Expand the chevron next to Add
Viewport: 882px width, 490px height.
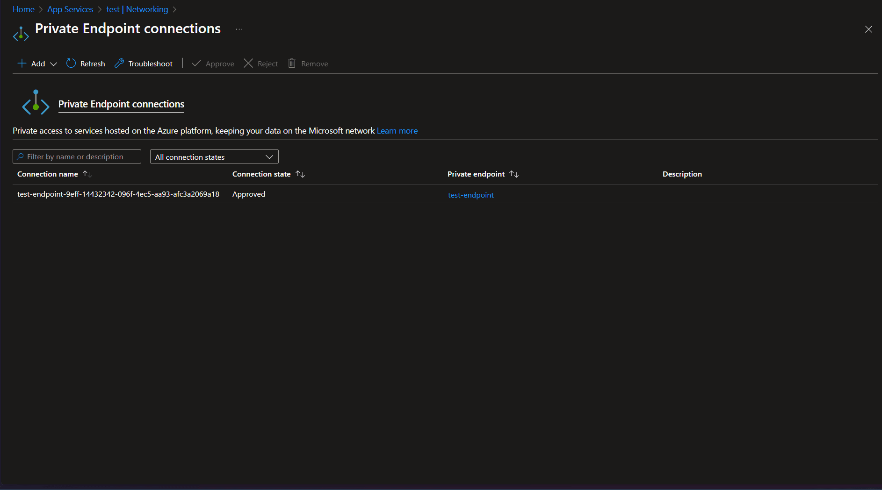click(54, 64)
